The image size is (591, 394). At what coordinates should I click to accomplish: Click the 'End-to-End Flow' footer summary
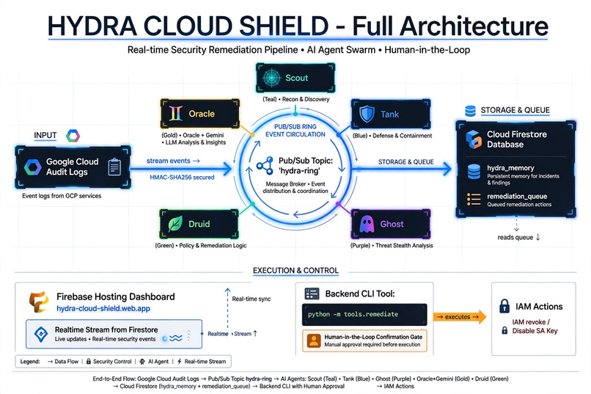point(301,382)
